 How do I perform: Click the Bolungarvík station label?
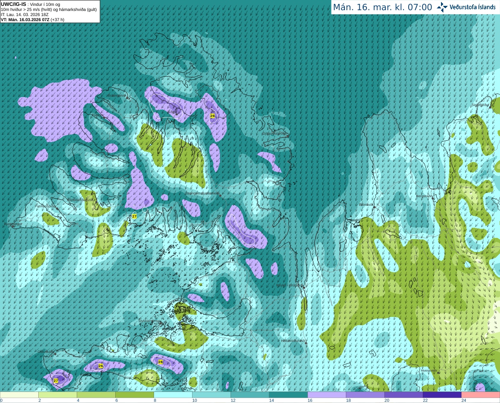(x=116, y=95)
